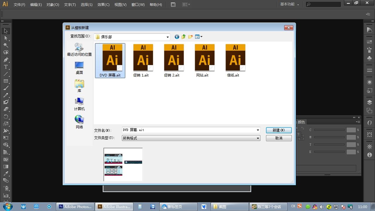This screenshot has height=211, width=375.
Task: Open the Brushes panel icon
Action: (x=369, y=50)
